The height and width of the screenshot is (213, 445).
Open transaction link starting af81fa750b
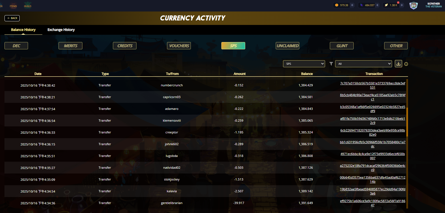click(x=373, y=121)
